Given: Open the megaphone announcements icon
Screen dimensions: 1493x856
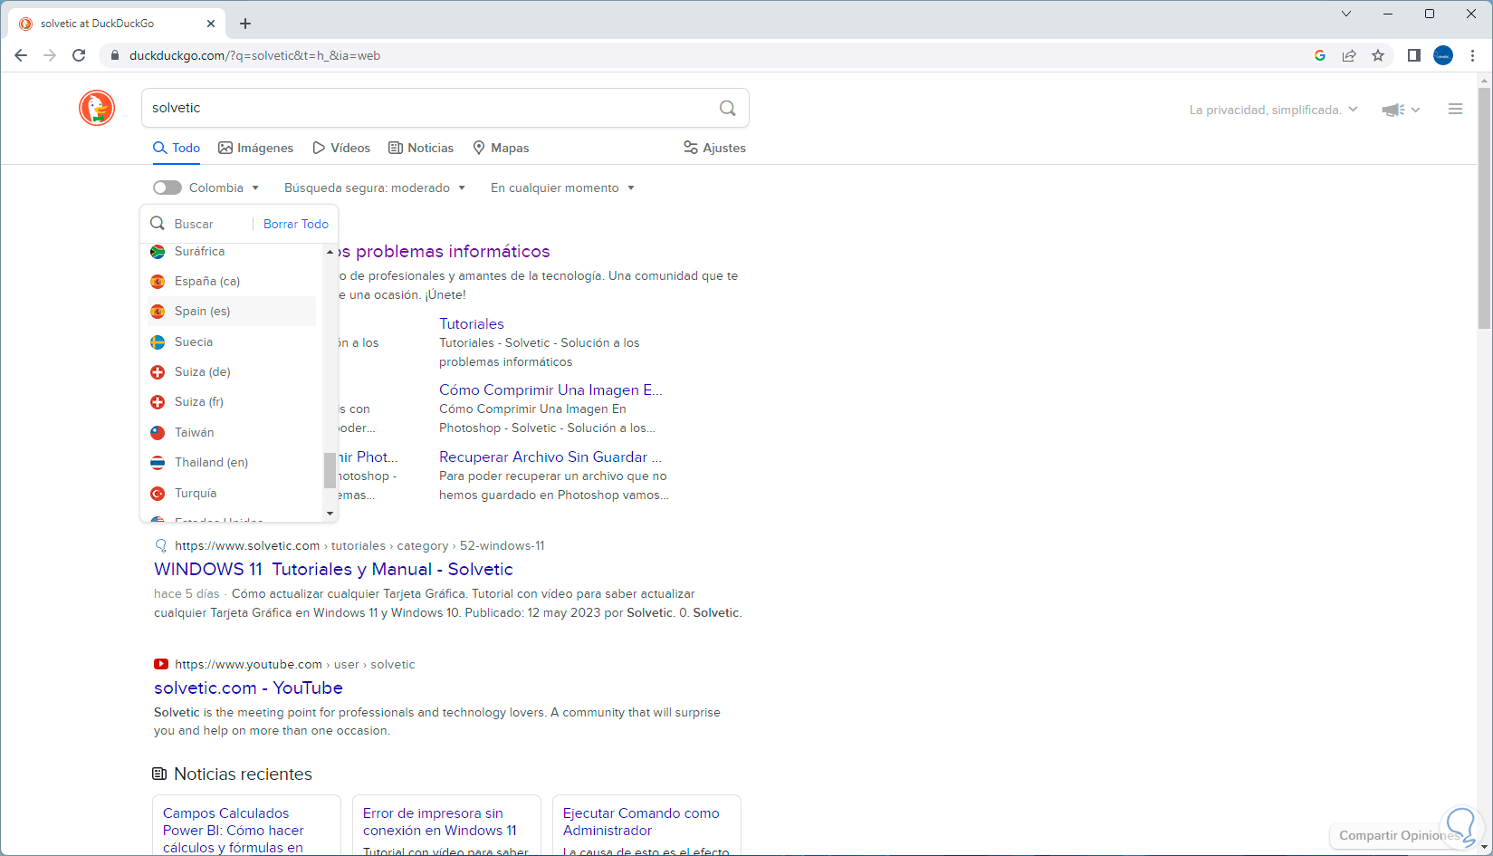Looking at the screenshot, I should coord(1393,110).
